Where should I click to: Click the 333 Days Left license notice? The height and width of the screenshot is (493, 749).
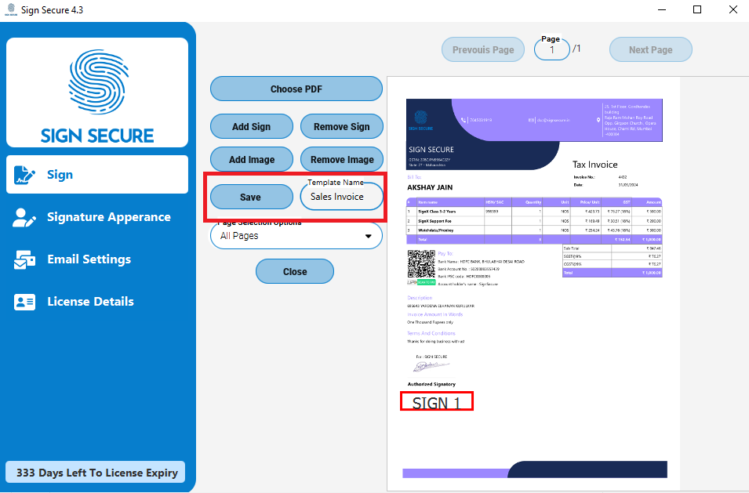coord(96,473)
